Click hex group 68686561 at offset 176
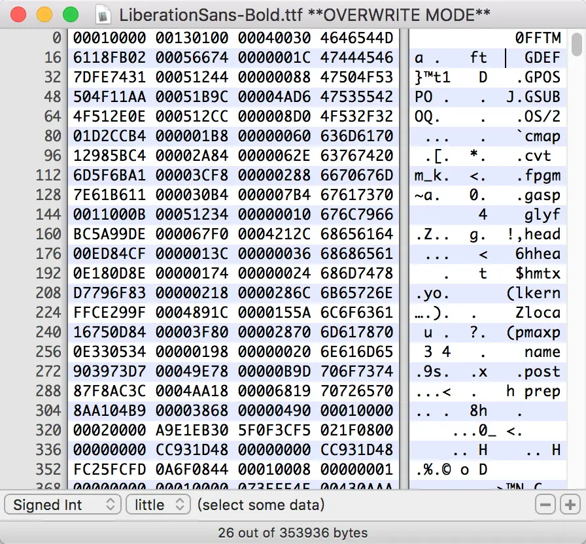This screenshot has width=586, height=544. click(x=357, y=254)
